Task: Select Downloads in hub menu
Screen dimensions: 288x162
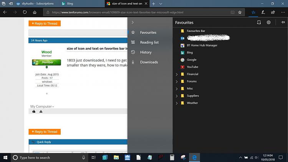Action: 150,62
